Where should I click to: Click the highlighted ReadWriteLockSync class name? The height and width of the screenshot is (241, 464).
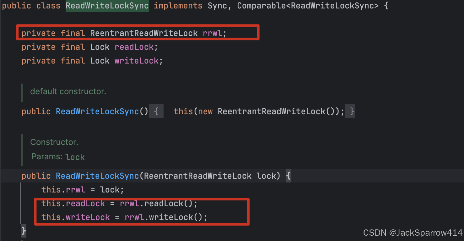(107, 6)
